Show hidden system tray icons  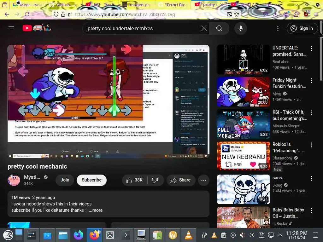(x=280, y=235)
